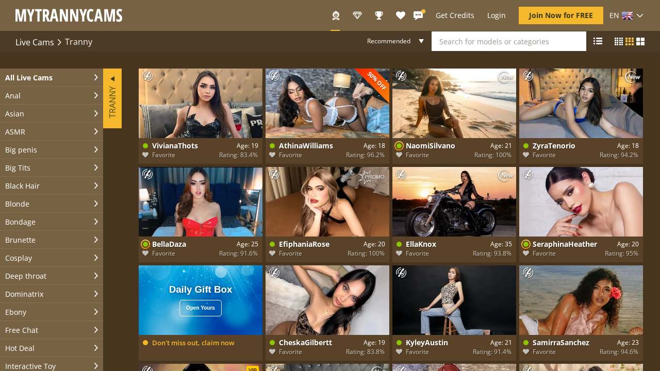Open VivianaThots cam thumbnail
The height and width of the screenshot is (371, 660).
click(201, 103)
